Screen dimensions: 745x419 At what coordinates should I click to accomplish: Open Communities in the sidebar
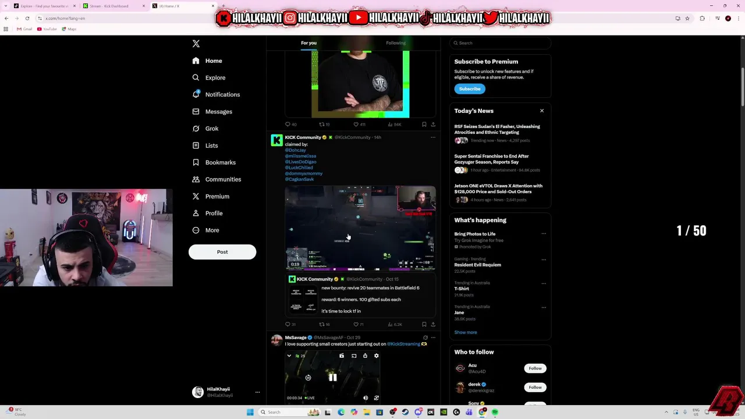pyautogui.click(x=217, y=179)
